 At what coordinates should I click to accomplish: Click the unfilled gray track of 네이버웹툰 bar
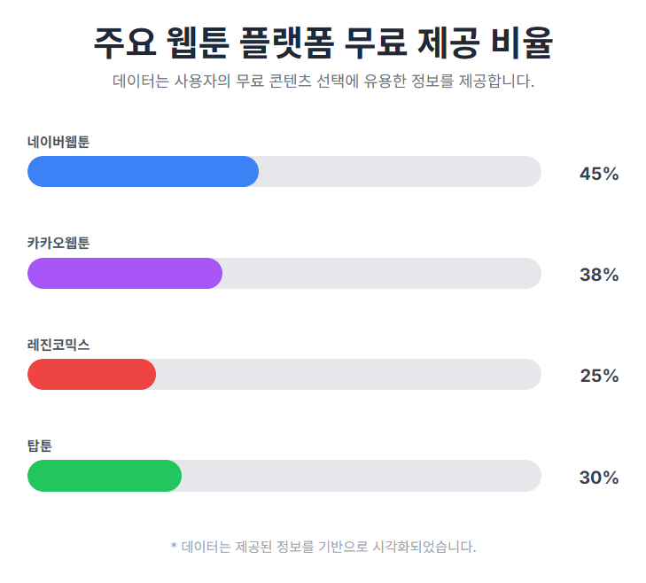point(399,172)
